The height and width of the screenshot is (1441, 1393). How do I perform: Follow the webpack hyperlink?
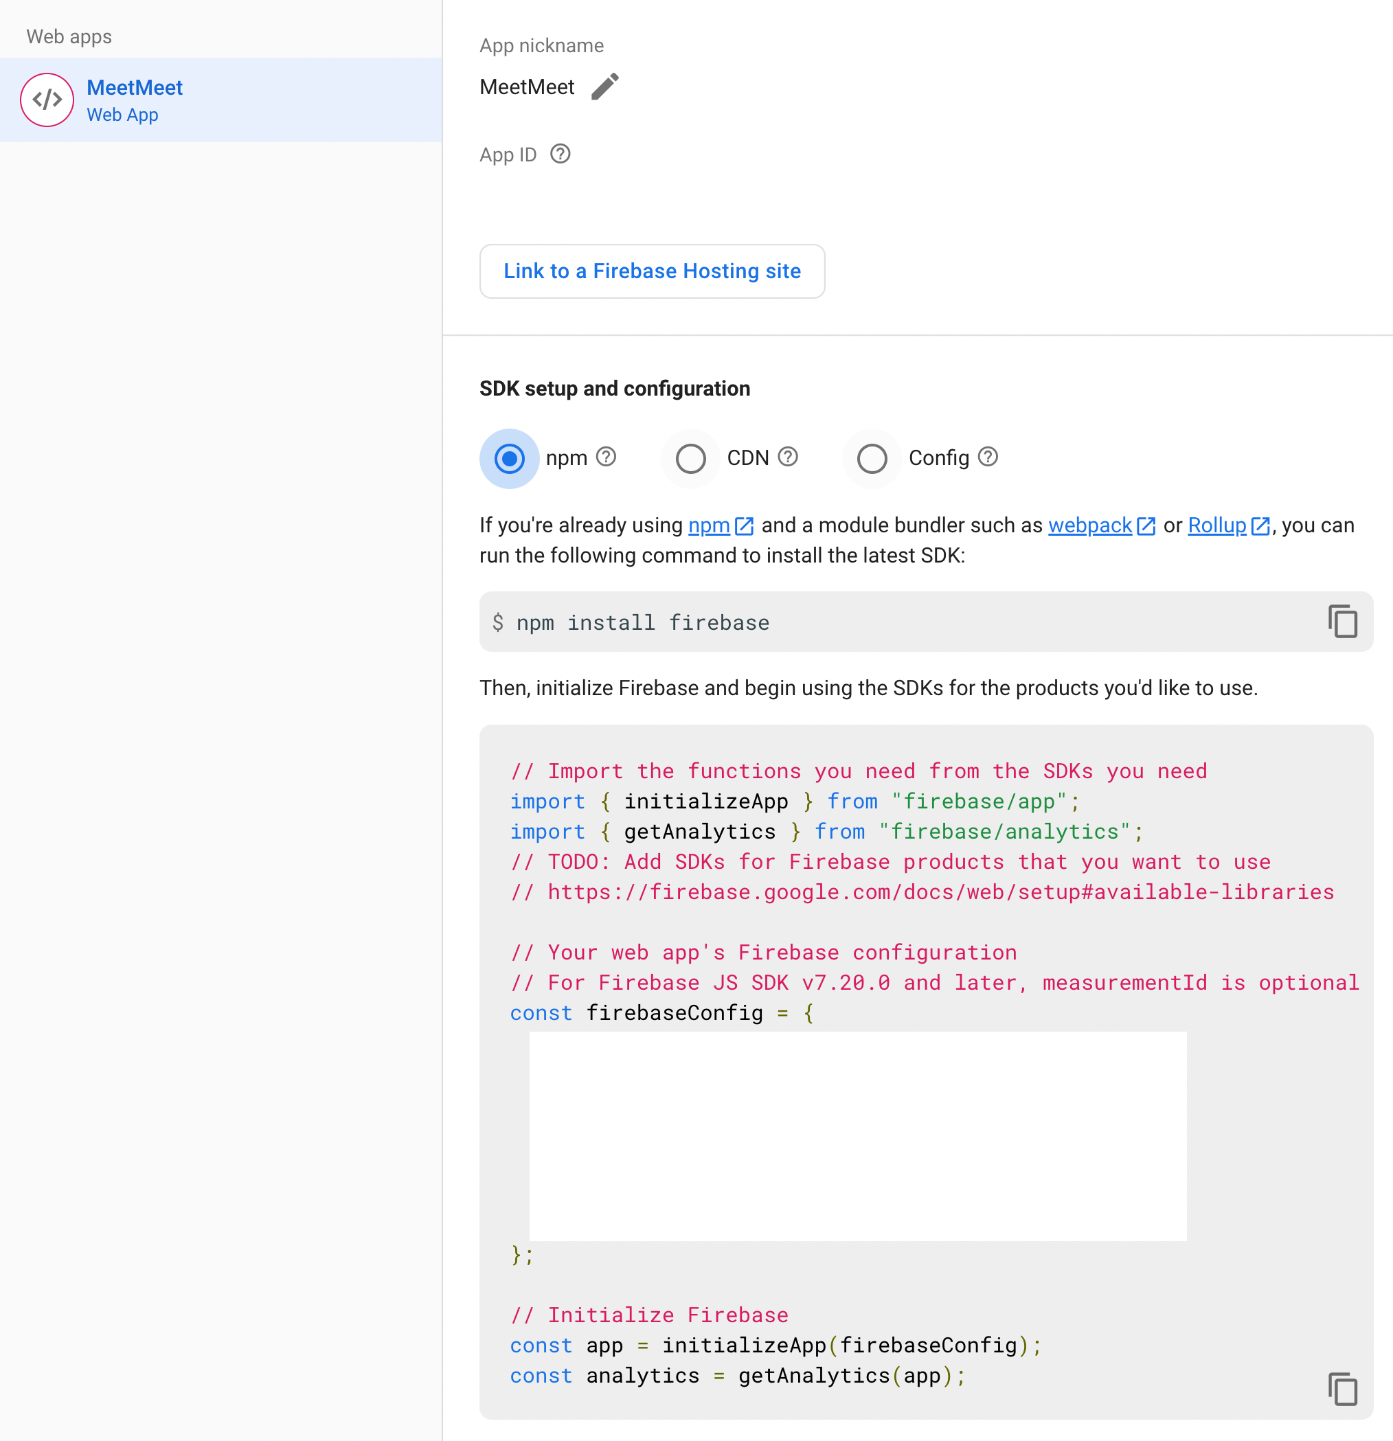point(1089,525)
